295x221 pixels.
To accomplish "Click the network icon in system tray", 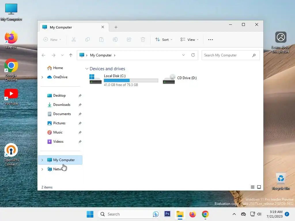I will (x=252, y=214).
